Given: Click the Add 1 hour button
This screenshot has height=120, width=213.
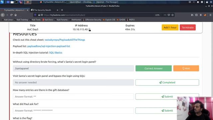Looking at the screenshot, I should 170,27.
